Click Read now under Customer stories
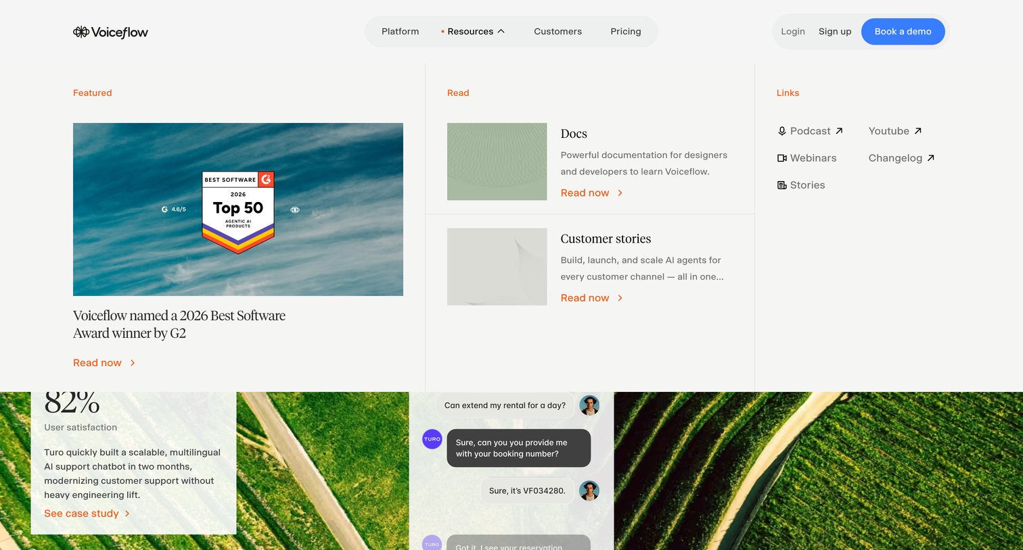This screenshot has height=550, width=1023. 585,298
